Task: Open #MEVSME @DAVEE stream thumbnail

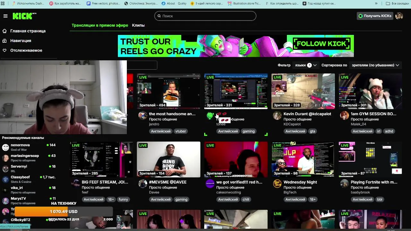Action: click(x=169, y=159)
